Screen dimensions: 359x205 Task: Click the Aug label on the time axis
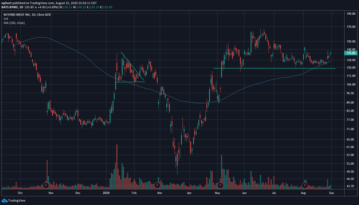pos(303,193)
